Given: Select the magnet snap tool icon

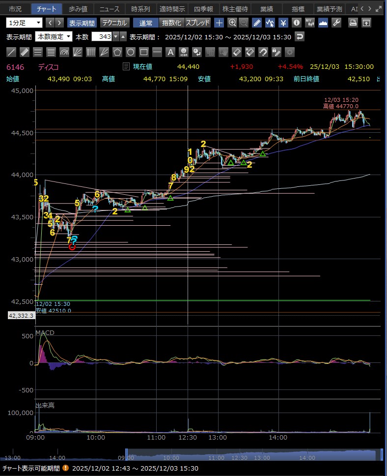Looking at the screenshot, I should pyautogui.click(x=263, y=52).
